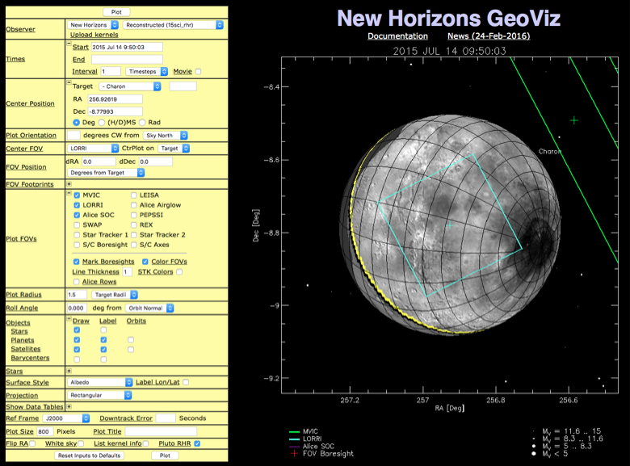The width and height of the screenshot is (630, 466).
Task: Click the Plot Title input field
Action: pos(162,431)
